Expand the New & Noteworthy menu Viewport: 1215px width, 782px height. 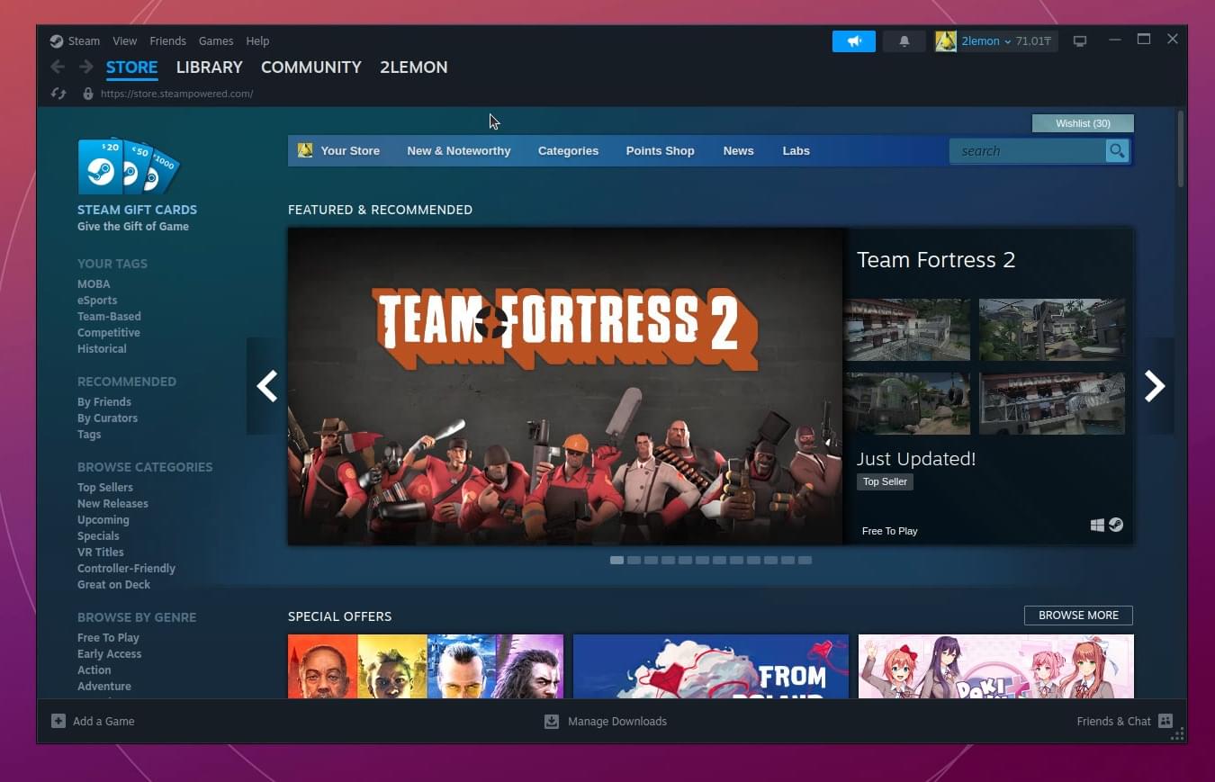pyautogui.click(x=459, y=150)
